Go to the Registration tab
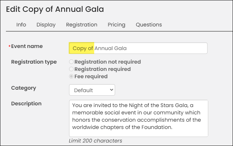 coord(82,25)
